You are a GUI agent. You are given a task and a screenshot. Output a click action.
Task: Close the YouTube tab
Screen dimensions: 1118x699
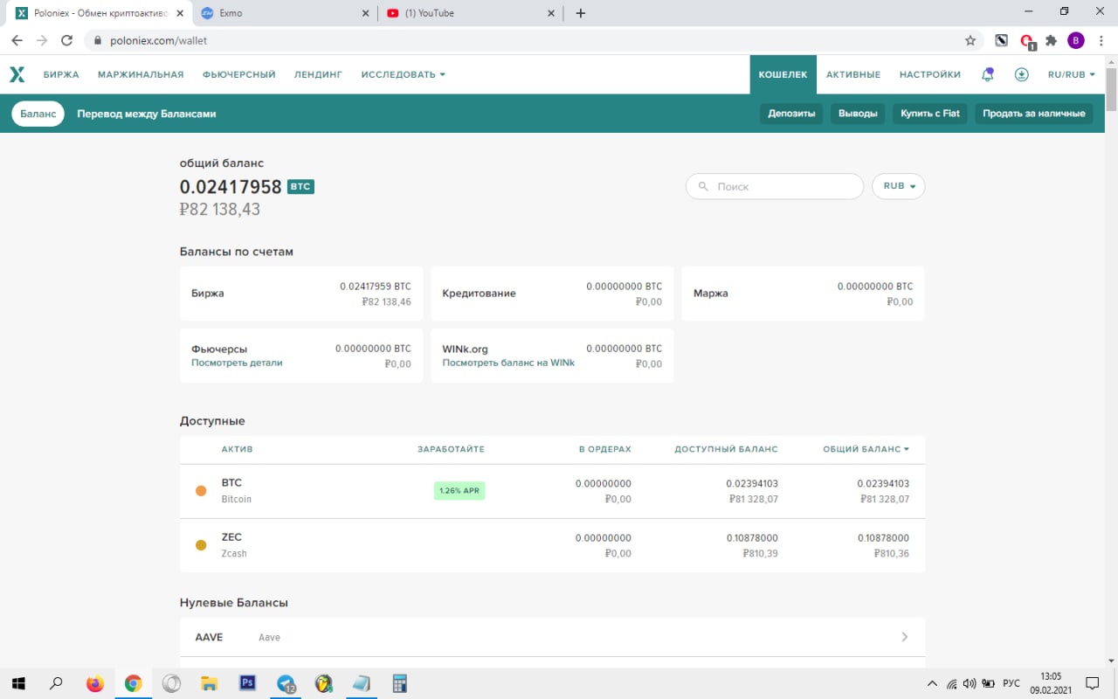point(551,13)
